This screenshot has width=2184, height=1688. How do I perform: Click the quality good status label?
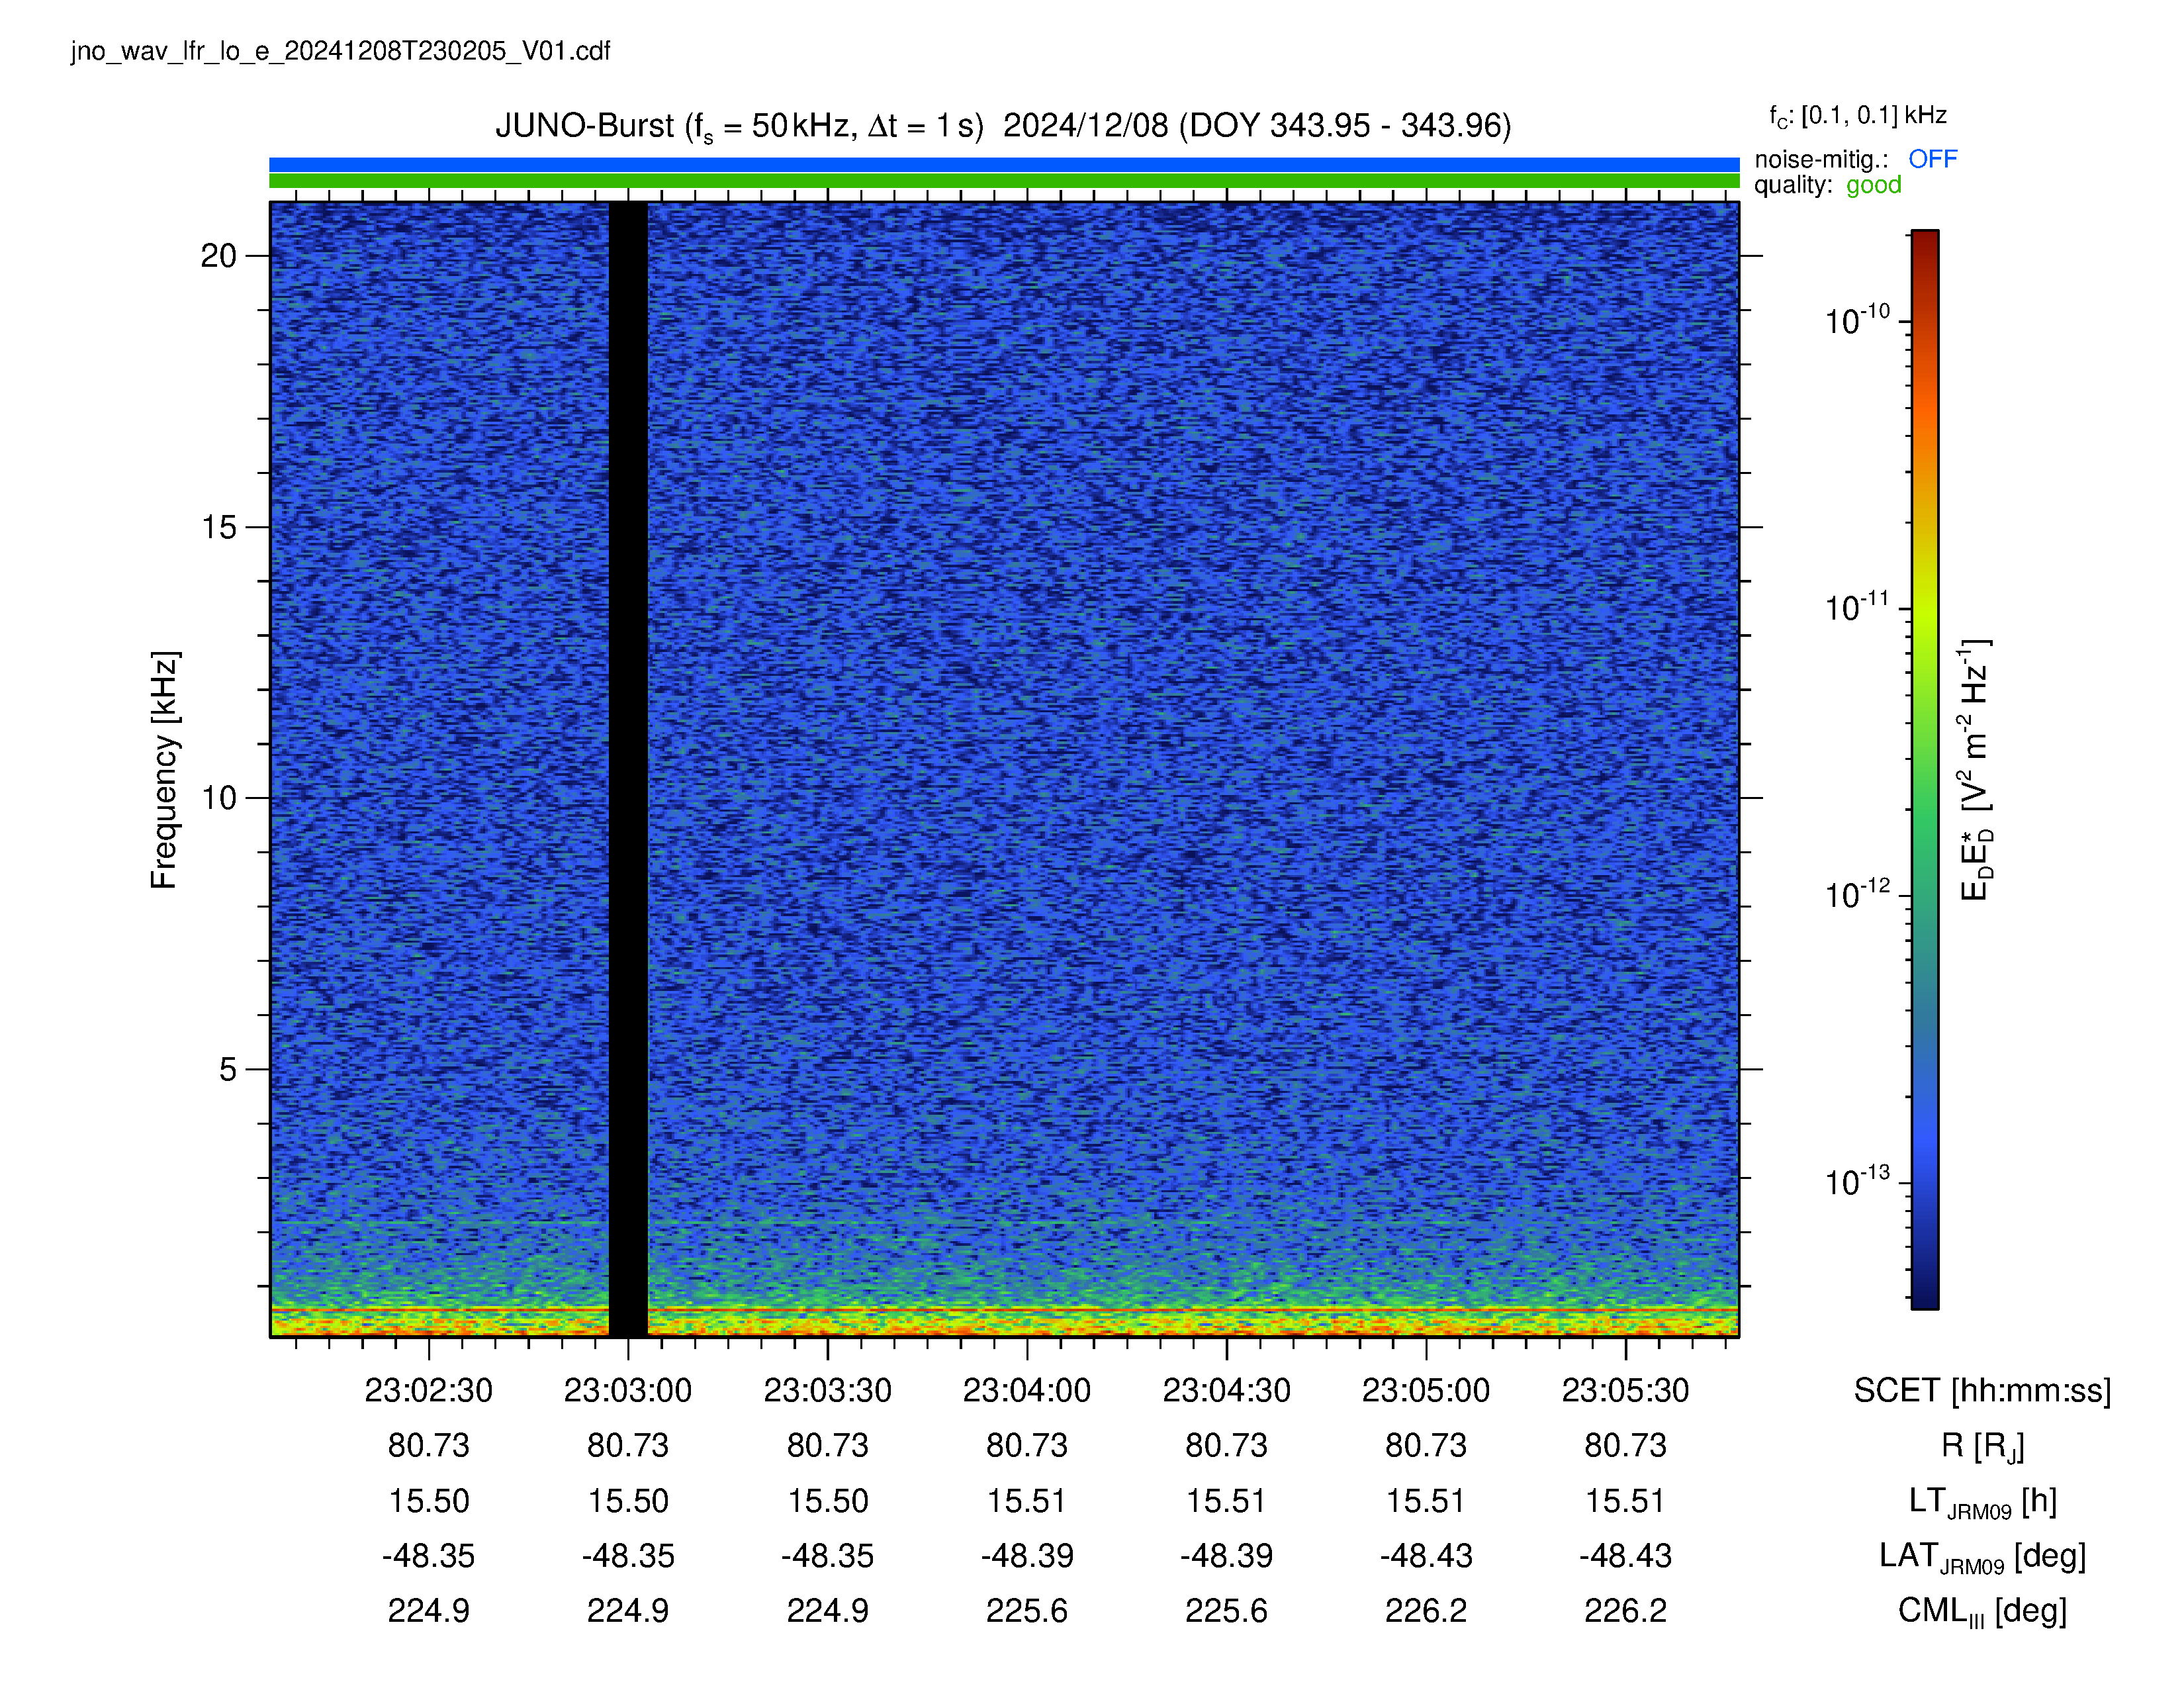click(x=1873, y=185)
